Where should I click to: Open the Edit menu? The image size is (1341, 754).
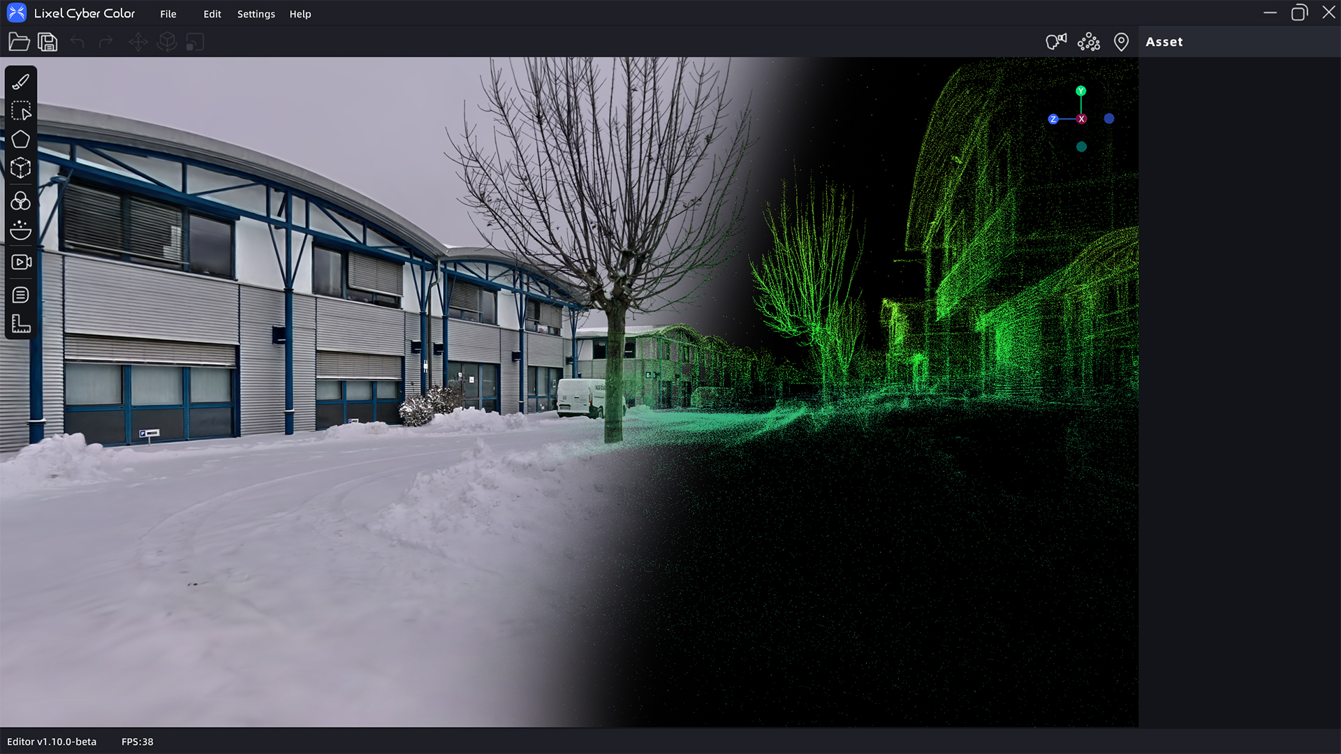(212, 14)
